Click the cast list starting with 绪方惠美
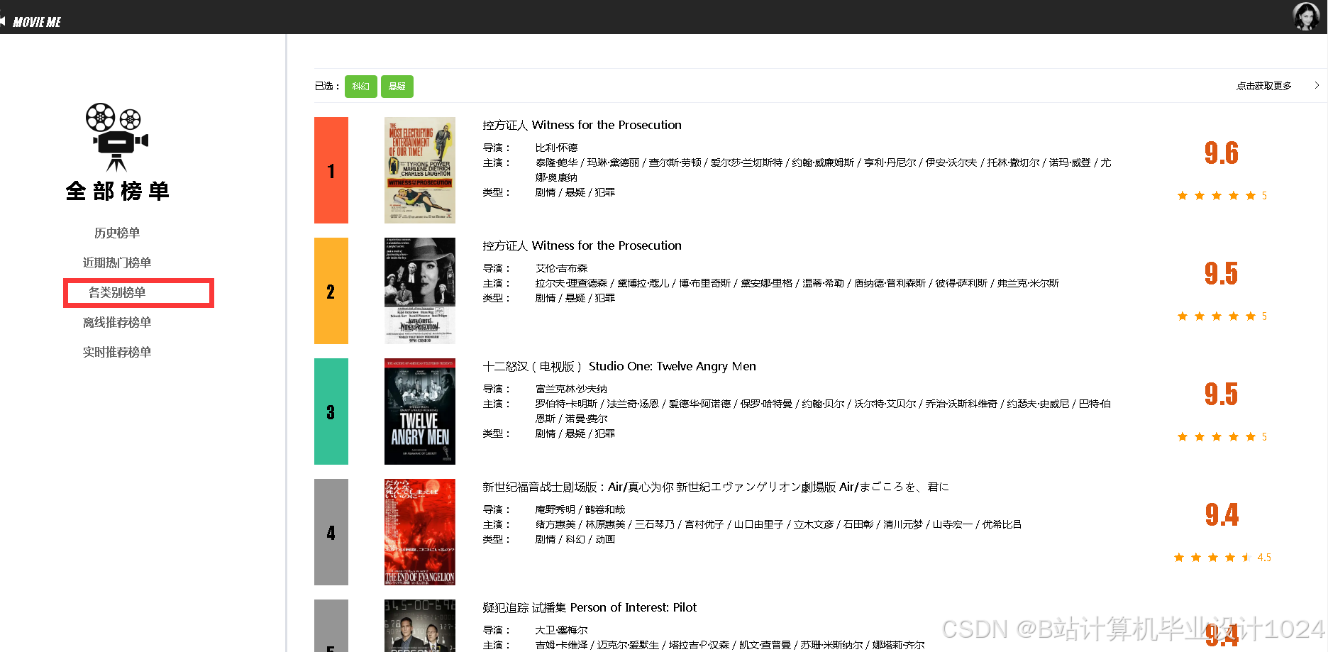The height and width of the screenshot is (652, 1328). tap(778, 524)
